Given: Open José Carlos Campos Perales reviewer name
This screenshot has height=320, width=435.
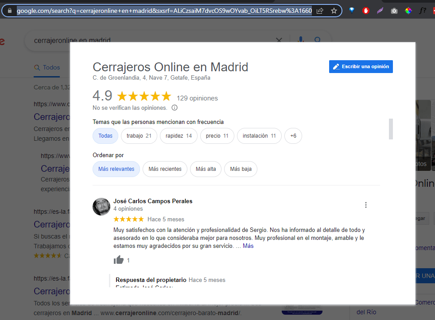Looking at the screenshot, I should [153, 201].
